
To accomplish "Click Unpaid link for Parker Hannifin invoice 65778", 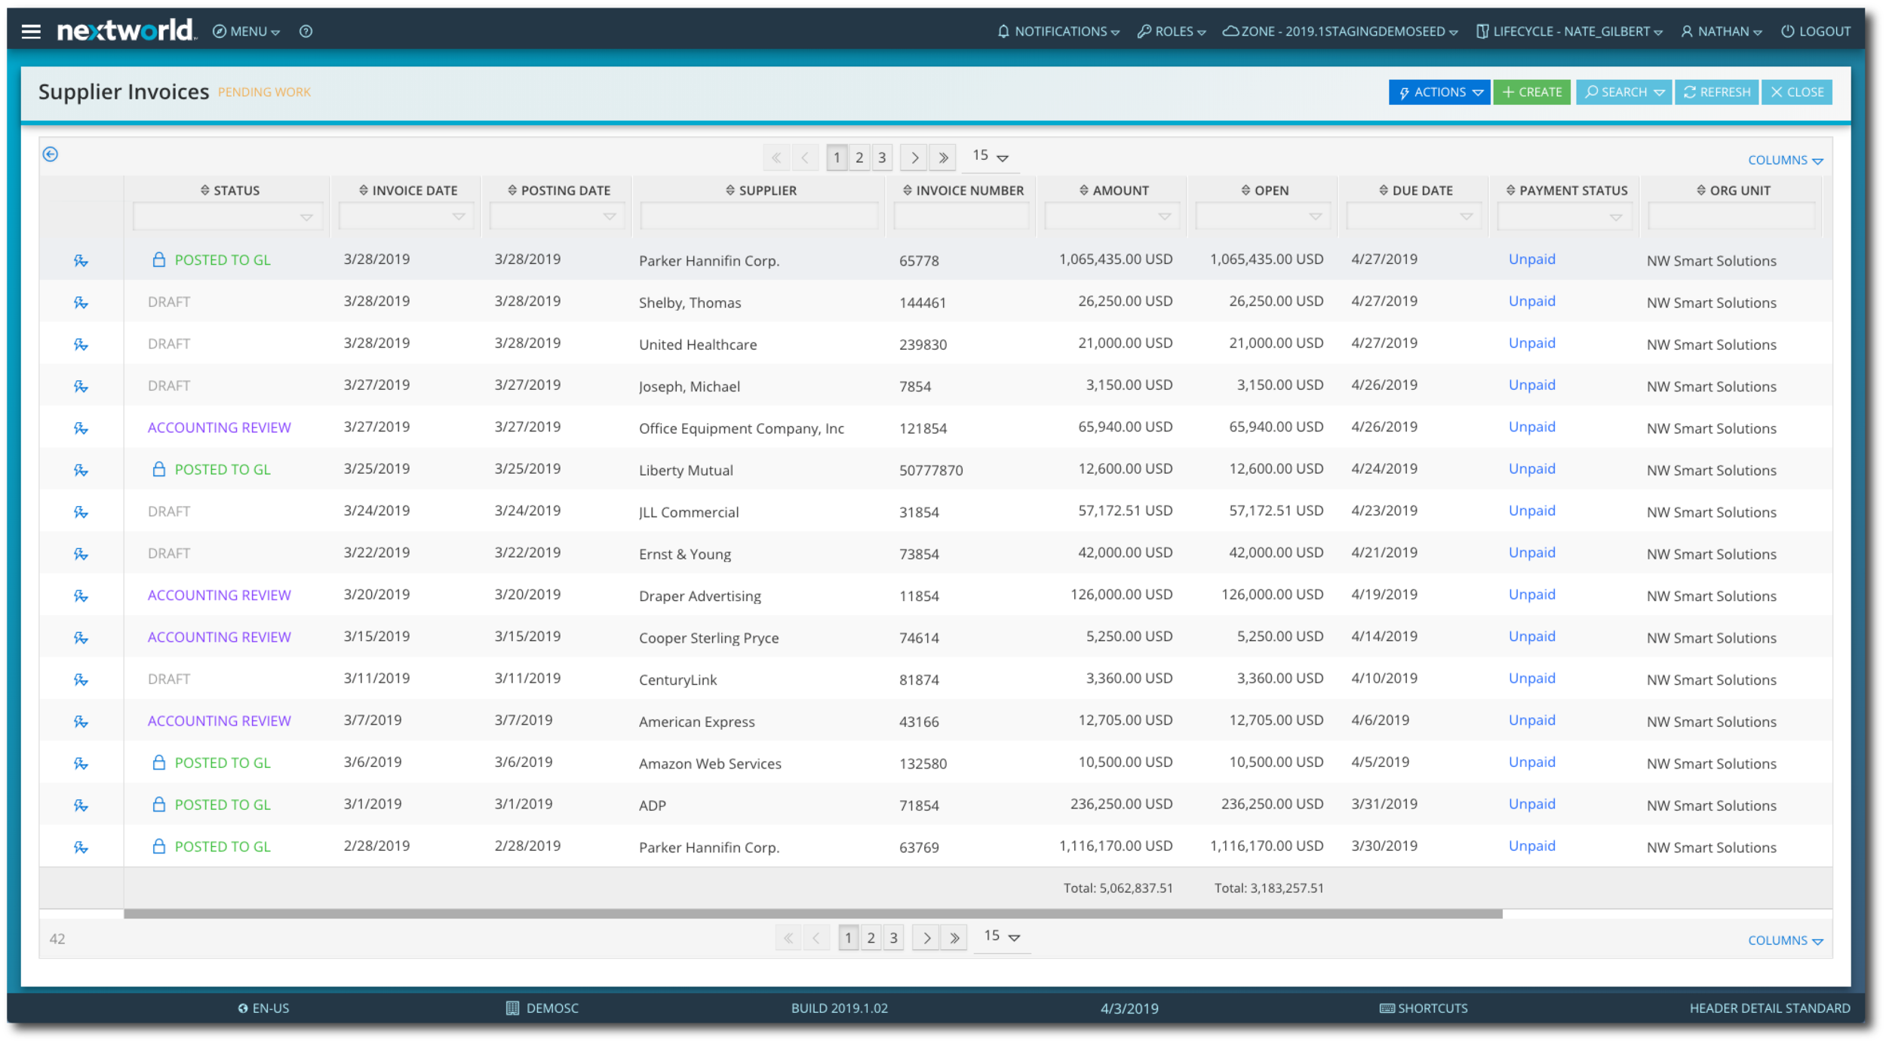I will pos(1531,259).
